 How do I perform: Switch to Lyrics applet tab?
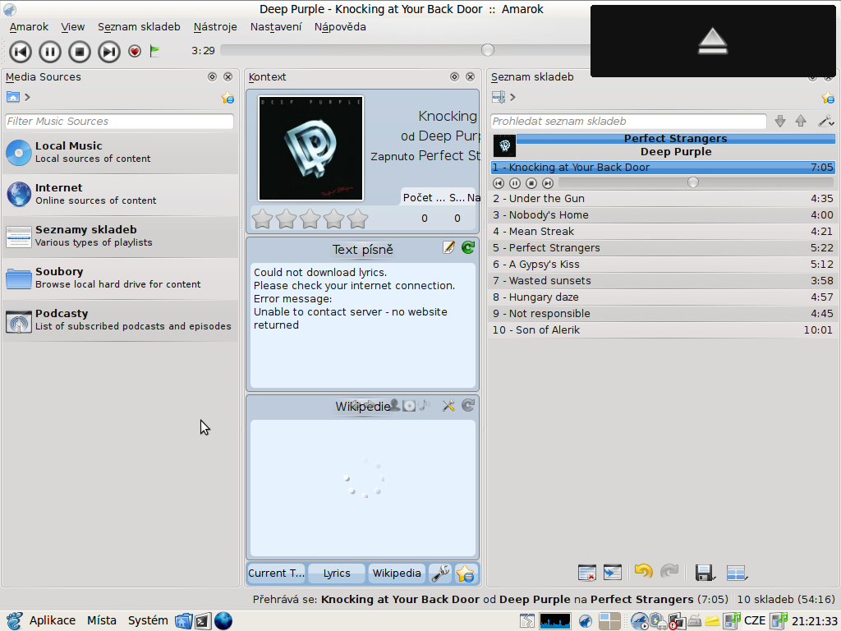pyautogui.click(x=336, y=573)
